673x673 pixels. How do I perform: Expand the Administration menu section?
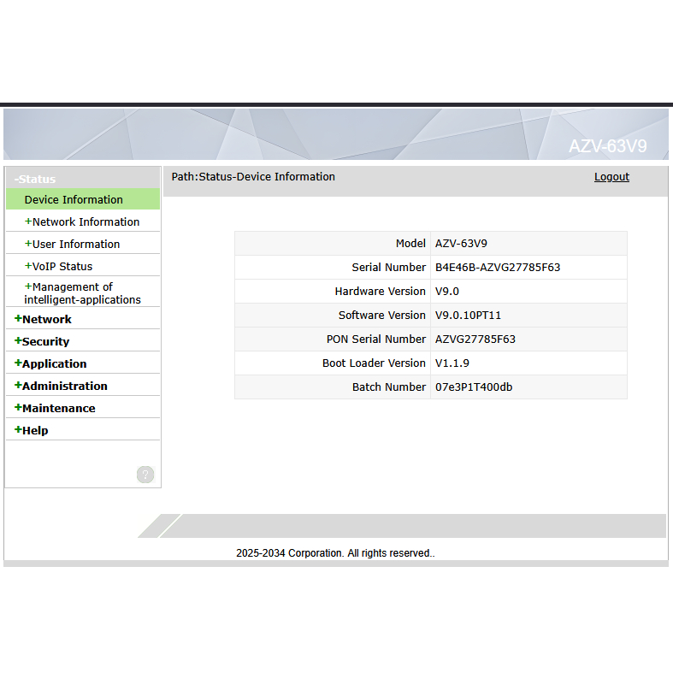[63, 387]
